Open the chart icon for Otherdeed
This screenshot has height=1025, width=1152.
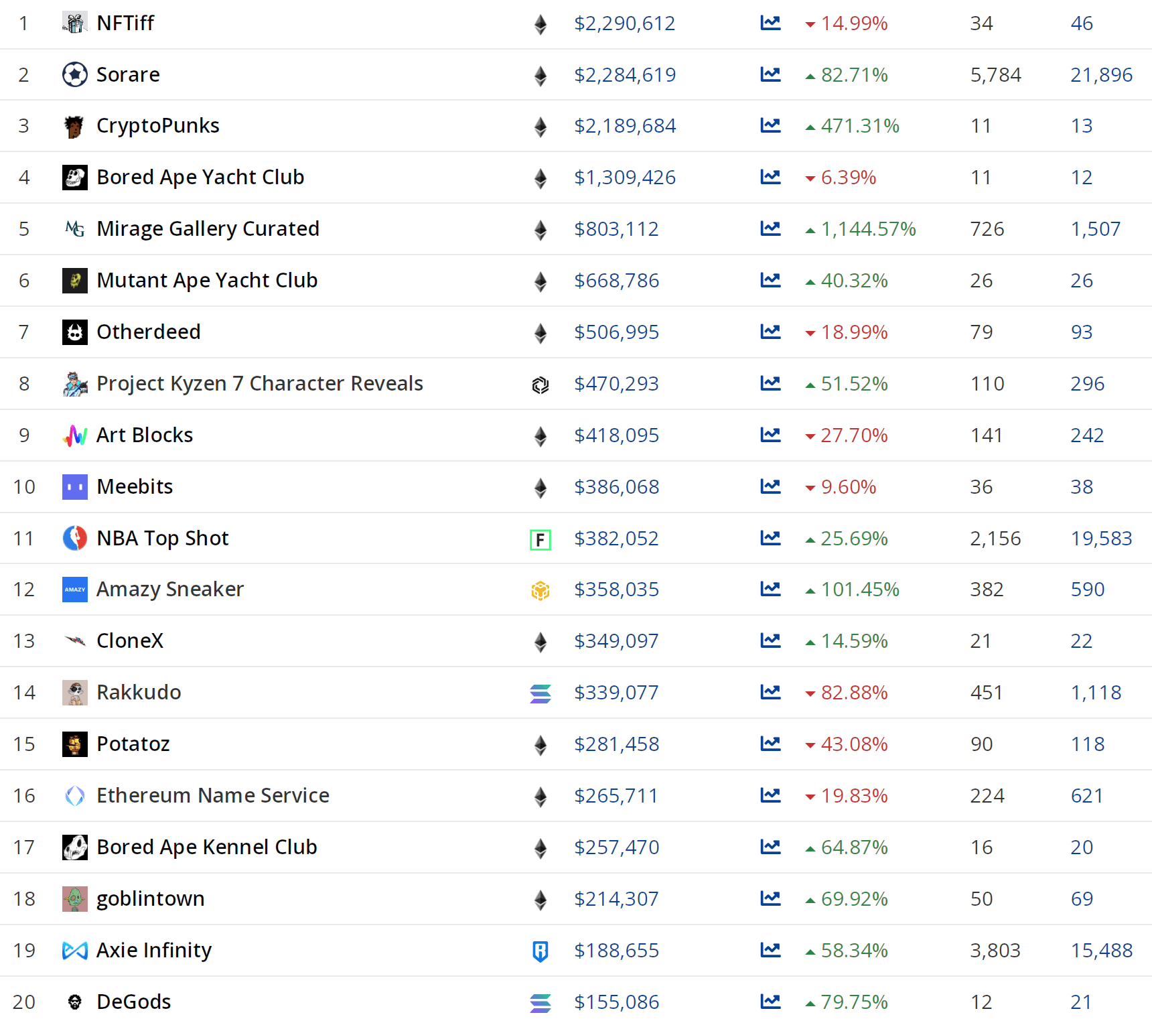(770, 332)
